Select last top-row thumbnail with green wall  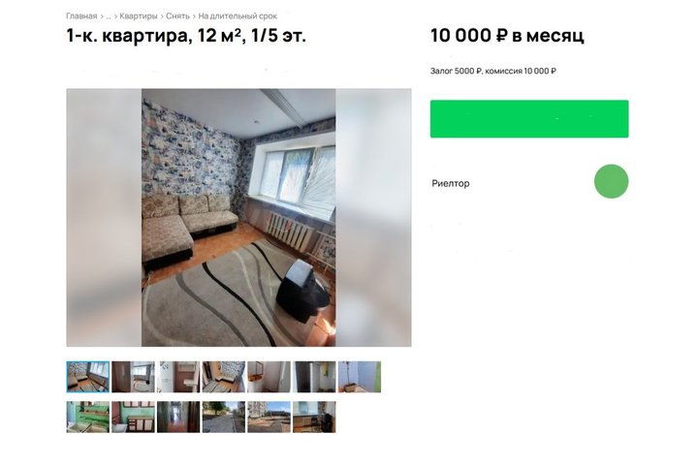click(360, 377)
